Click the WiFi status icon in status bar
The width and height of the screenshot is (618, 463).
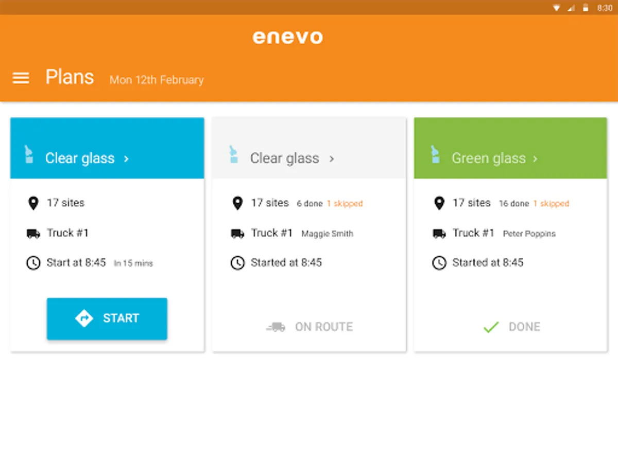557,8
